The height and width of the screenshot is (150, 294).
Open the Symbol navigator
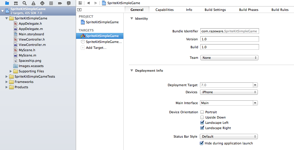[x=16, y=3]
